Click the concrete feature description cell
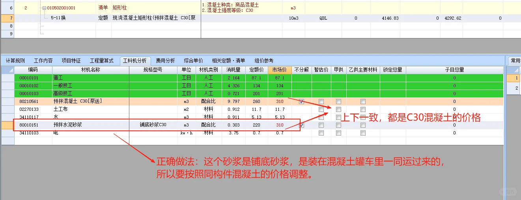Viewport: 521px width, 200px height. point(241,8)
